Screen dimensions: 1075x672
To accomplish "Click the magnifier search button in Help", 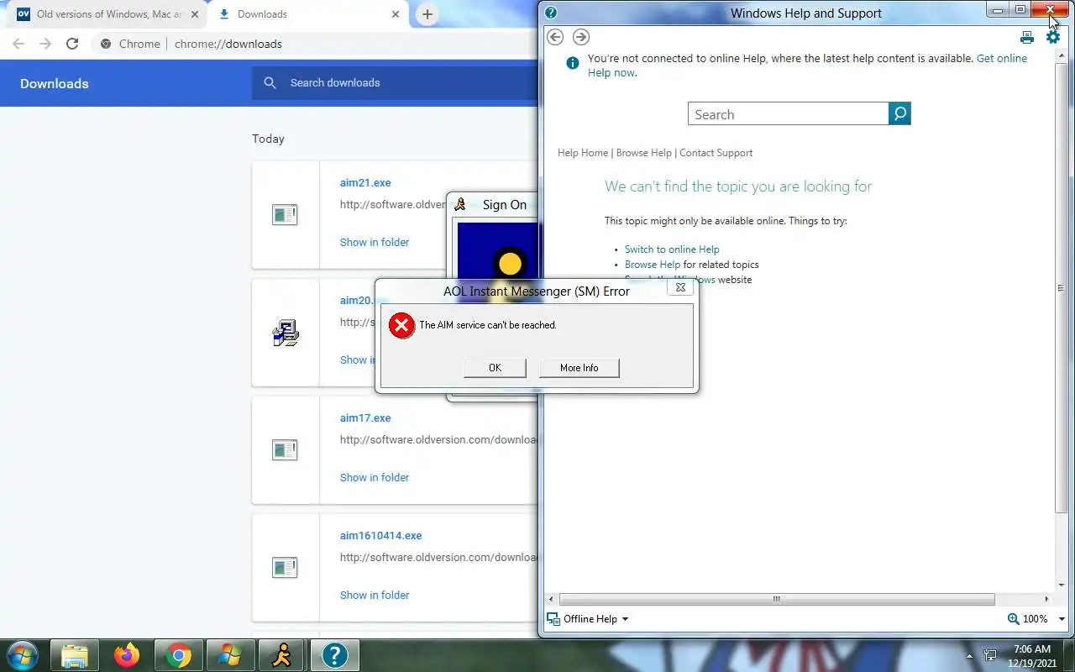I will click(x=899, y=113).
